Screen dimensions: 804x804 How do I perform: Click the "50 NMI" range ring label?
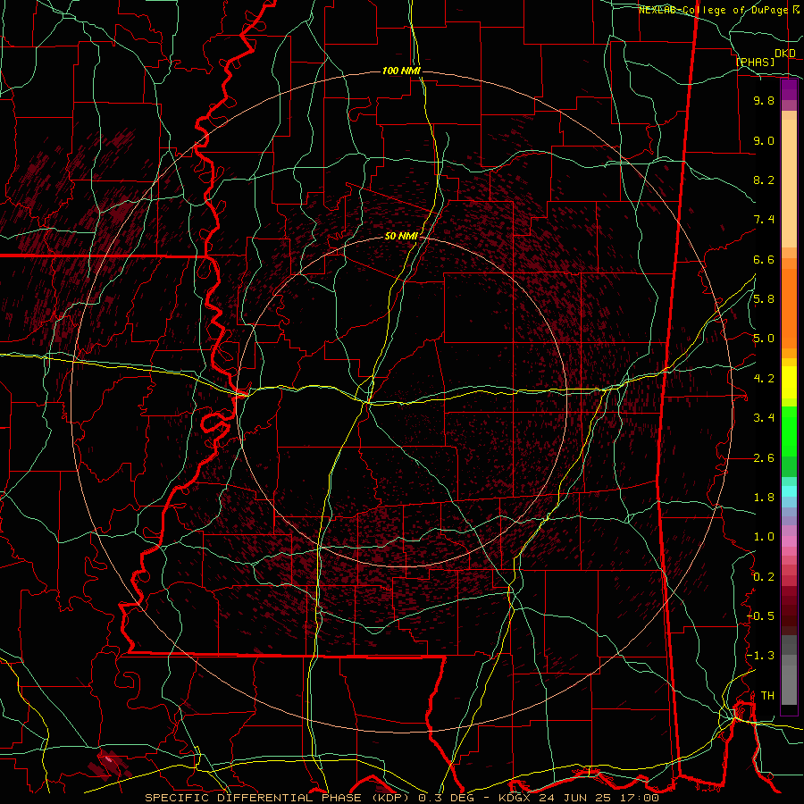(x=401, y=236)
